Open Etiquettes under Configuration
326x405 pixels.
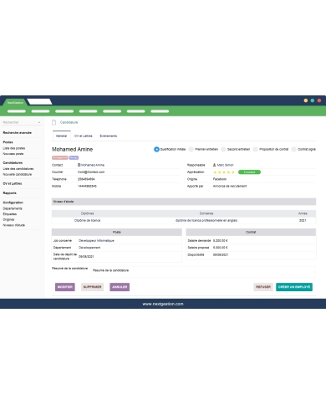pos(10,214)
